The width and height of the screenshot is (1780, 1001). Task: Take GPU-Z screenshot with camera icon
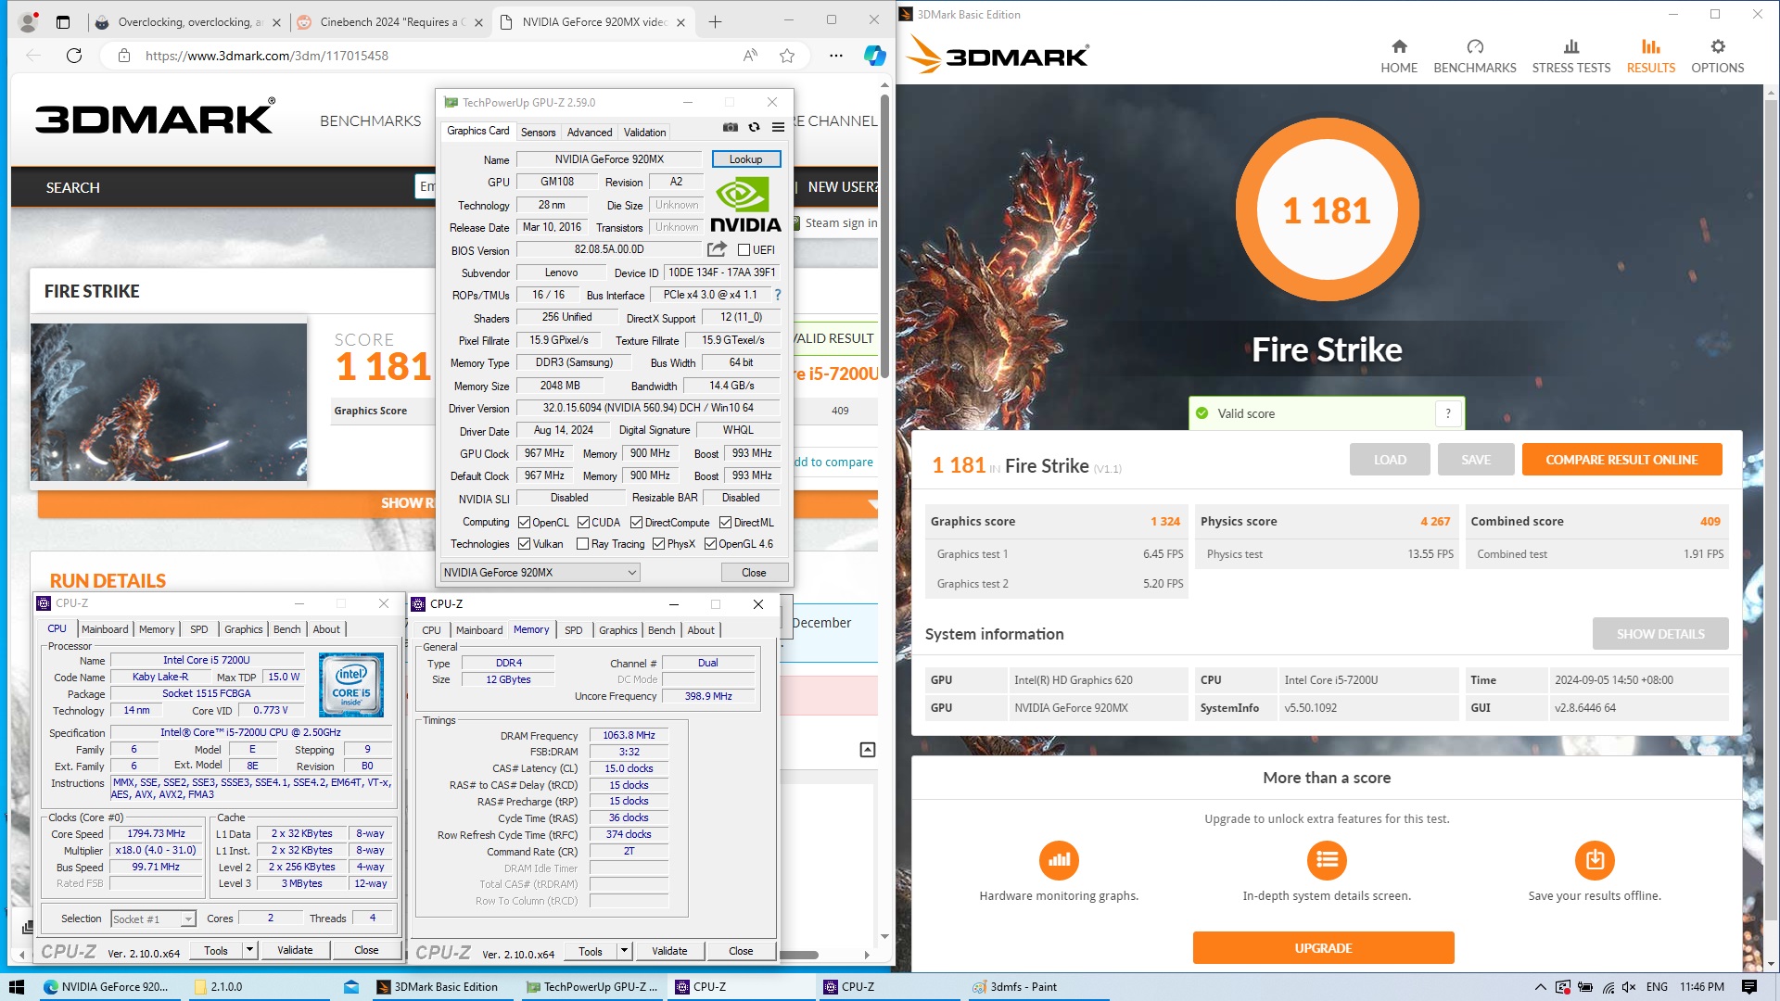pos(731,127)
